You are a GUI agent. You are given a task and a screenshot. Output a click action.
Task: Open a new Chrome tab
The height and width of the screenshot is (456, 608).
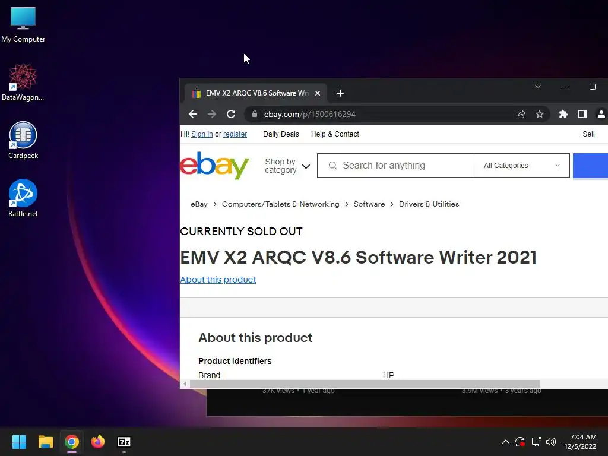tap(340, 93)
